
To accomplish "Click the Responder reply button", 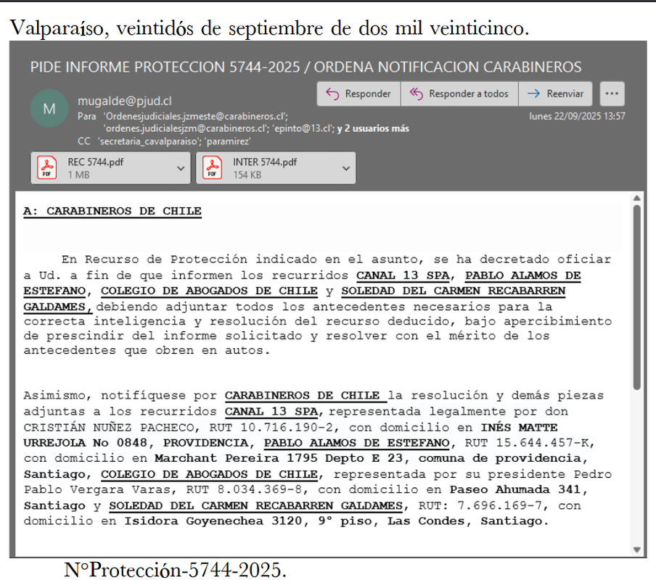I will tap(358, 94).
